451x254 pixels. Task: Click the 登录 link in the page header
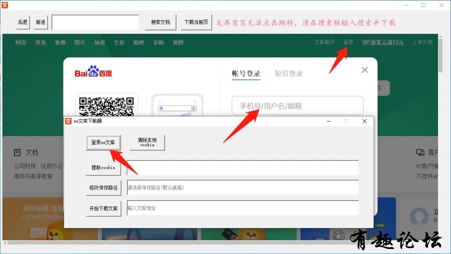click(x=348, y=42)
